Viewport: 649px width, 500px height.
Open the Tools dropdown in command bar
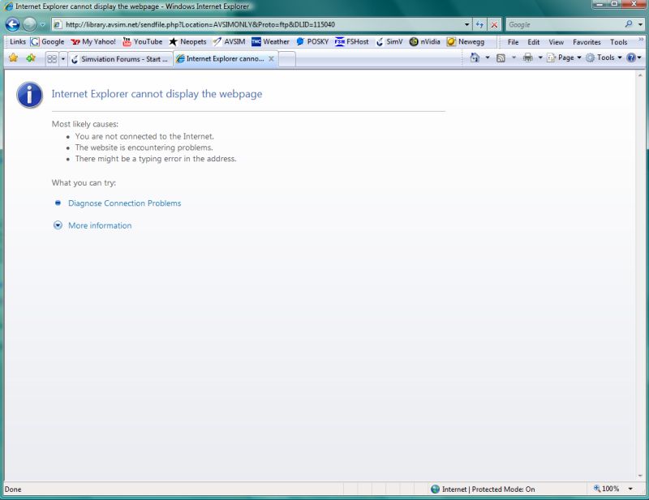pyautogui.click(x=604, y=58)
